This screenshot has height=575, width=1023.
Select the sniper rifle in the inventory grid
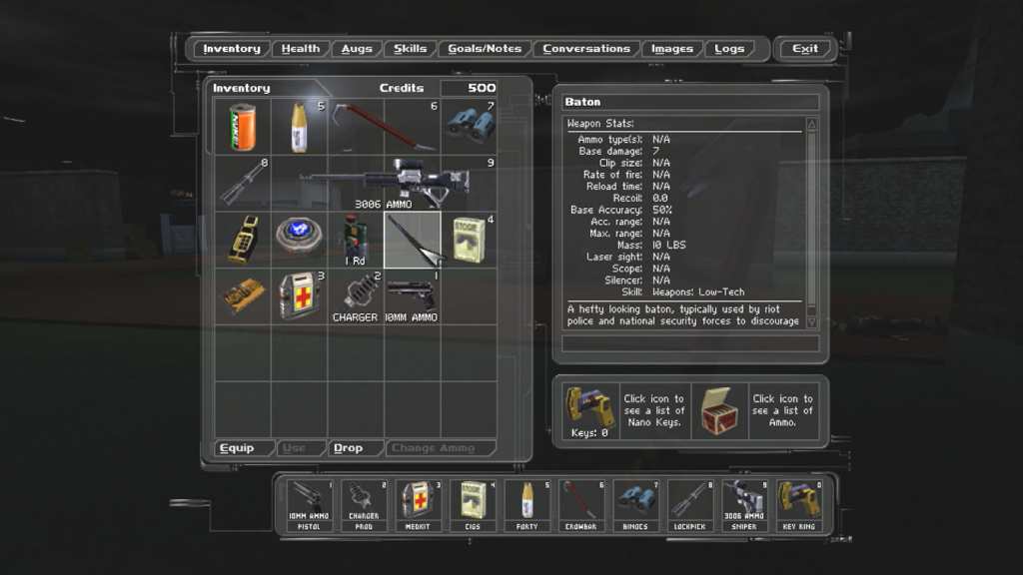point(385,182)
